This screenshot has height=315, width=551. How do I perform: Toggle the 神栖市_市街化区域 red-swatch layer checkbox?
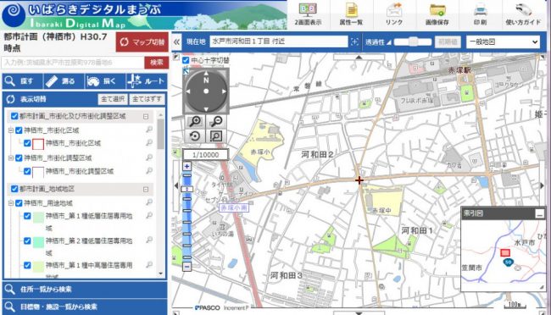click(x=27, y=143)
